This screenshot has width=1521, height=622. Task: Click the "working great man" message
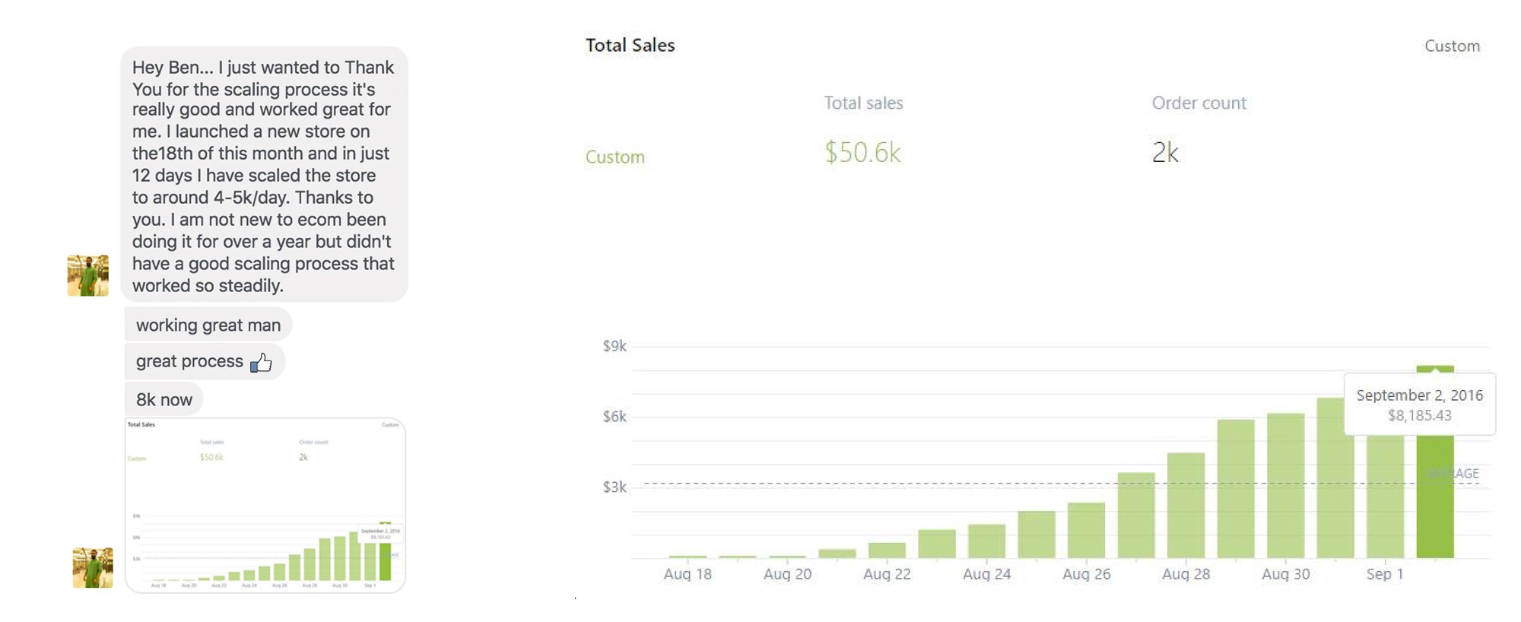(208, 325)
